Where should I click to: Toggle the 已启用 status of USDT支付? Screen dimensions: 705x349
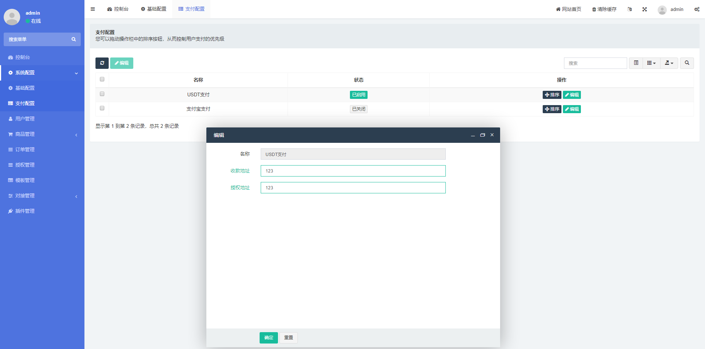coord(358,95)
